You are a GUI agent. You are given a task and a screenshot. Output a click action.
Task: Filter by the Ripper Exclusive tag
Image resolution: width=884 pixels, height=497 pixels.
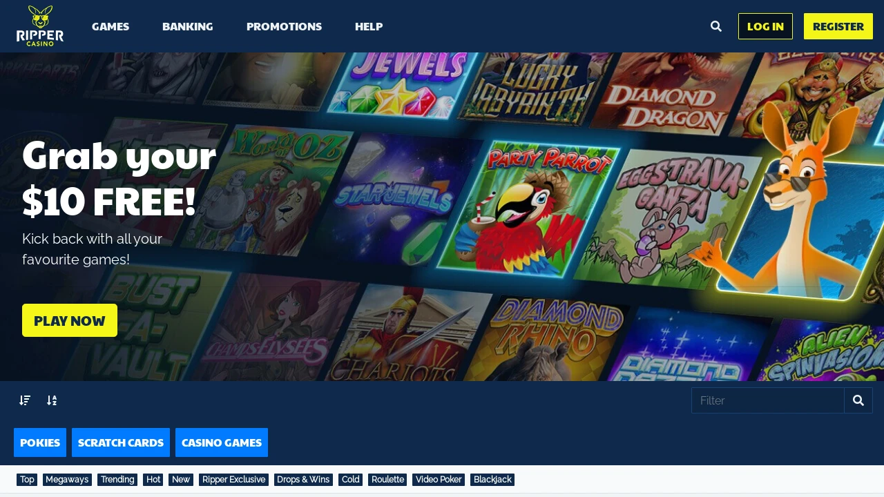[x=233, y=480]
